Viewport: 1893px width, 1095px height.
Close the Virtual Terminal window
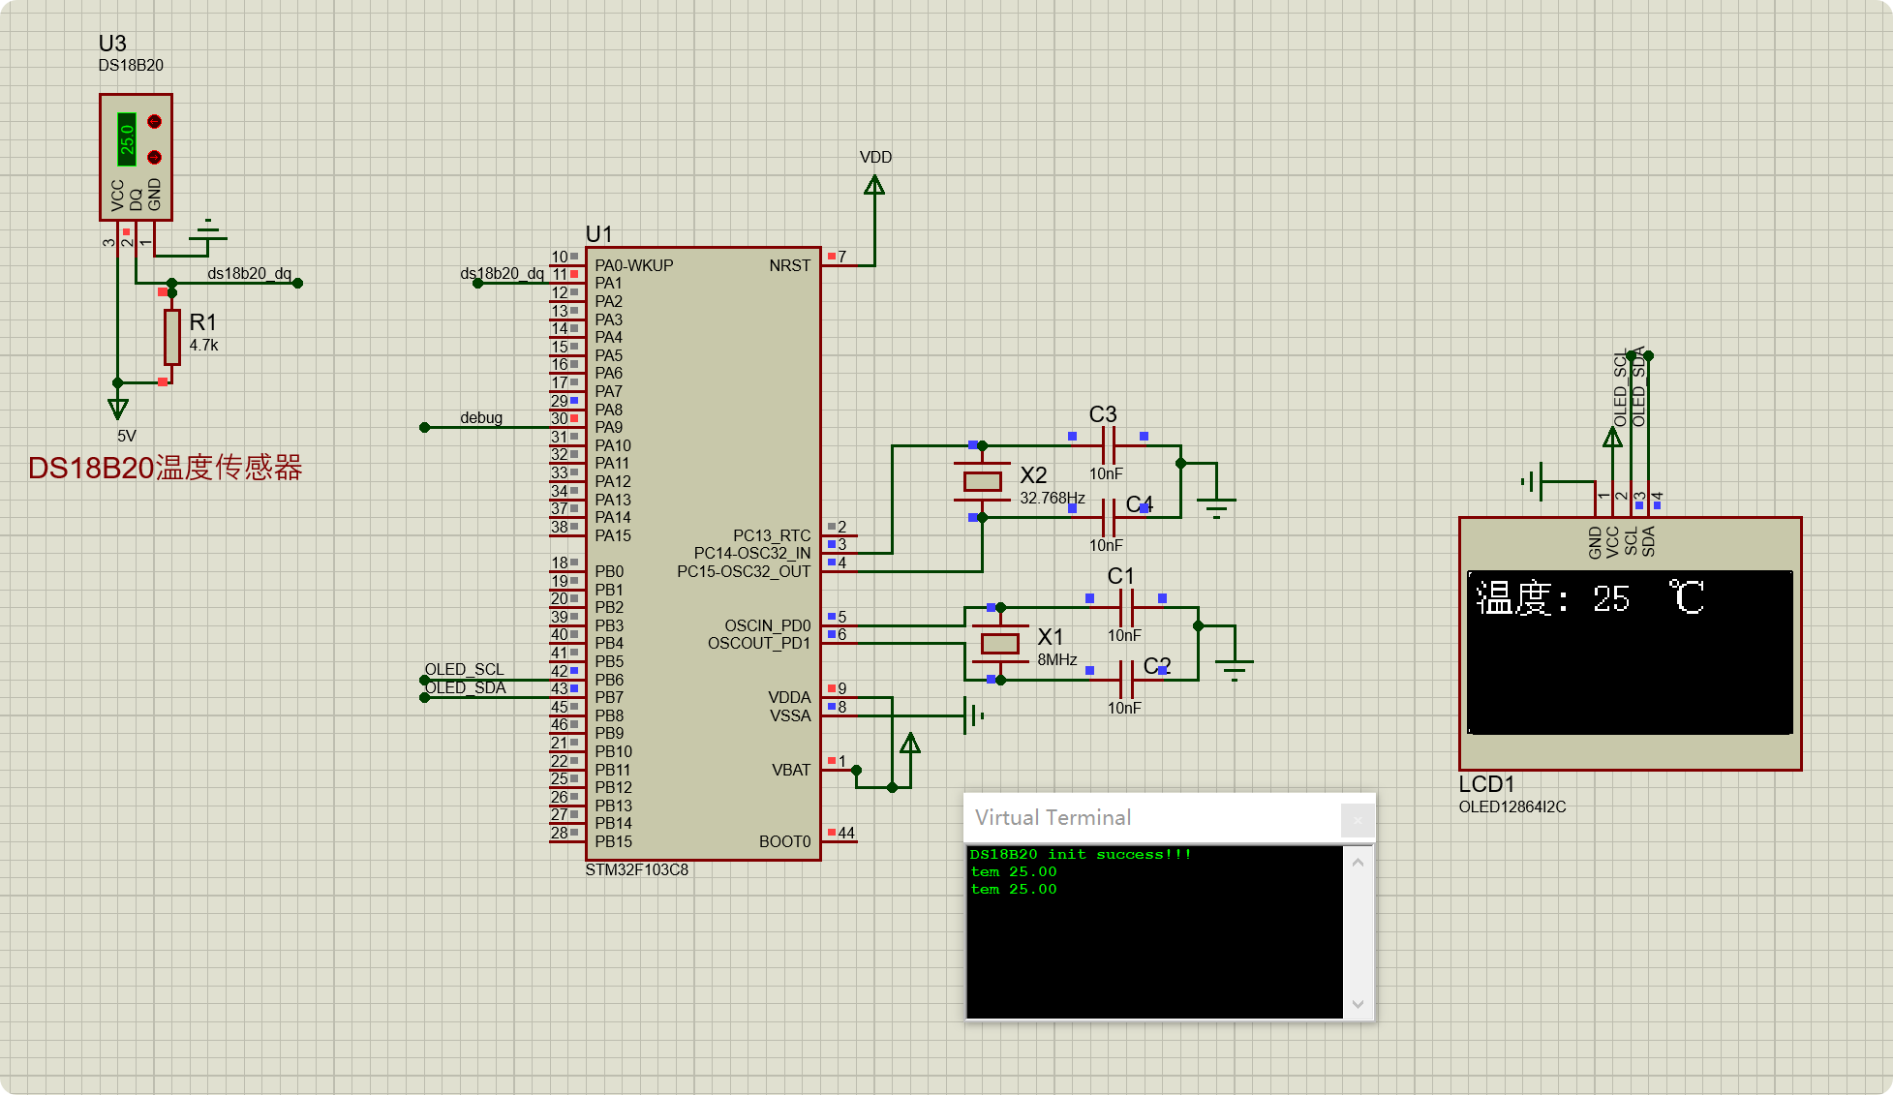pos(1359,819)
